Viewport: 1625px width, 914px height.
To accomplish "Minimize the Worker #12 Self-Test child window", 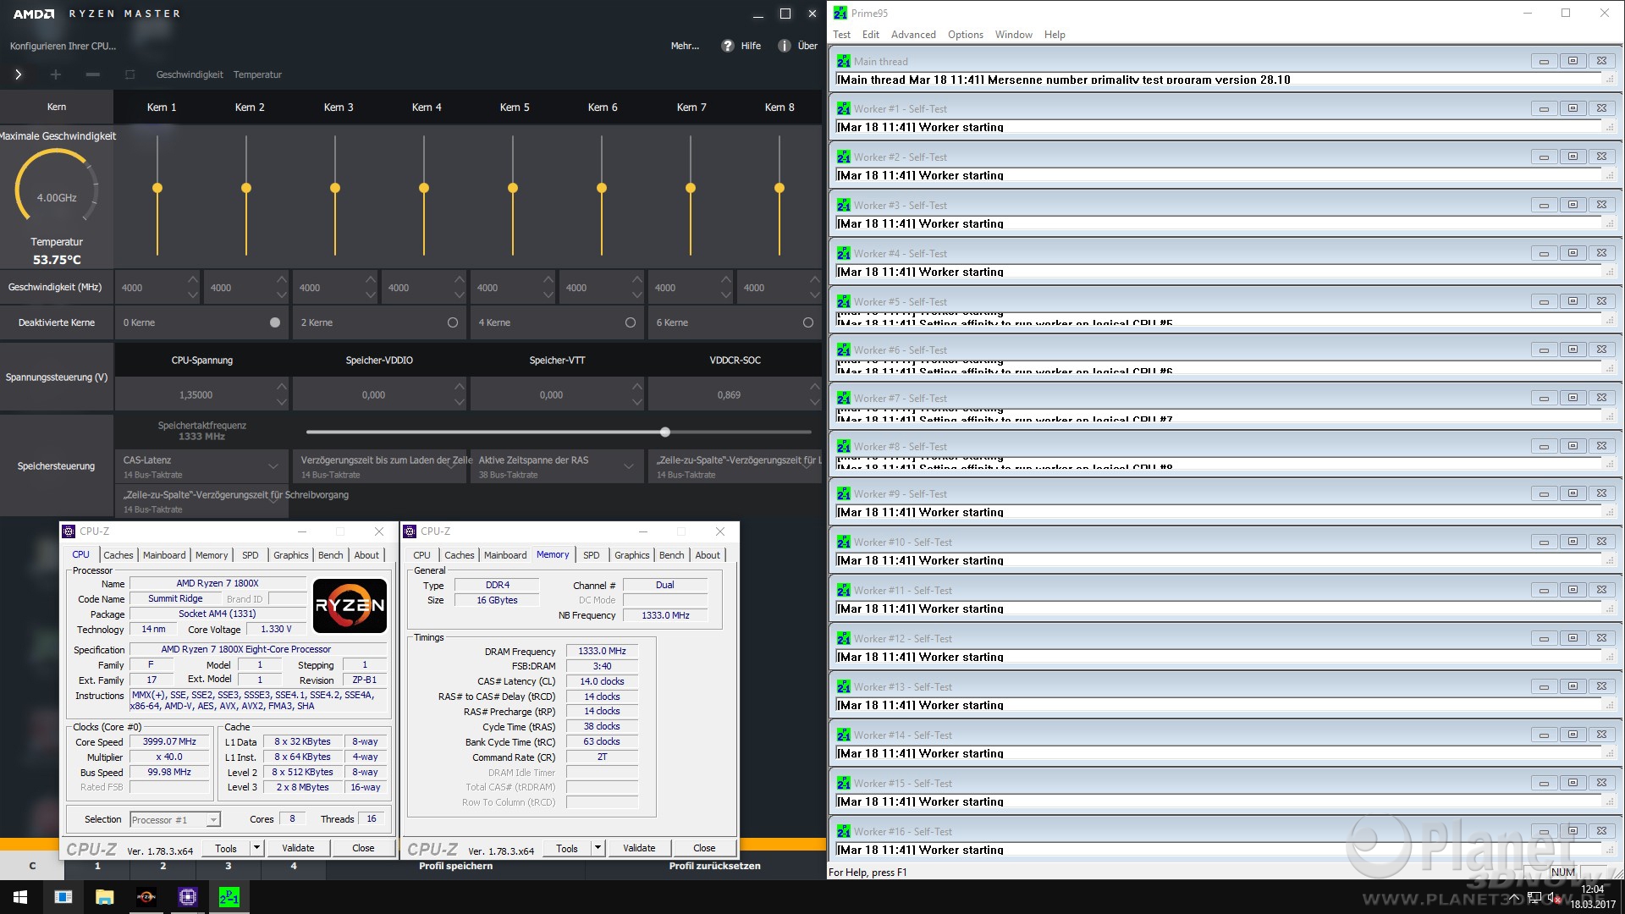I will (1544, 639).
